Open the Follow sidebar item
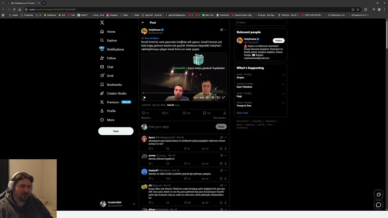Image resolution: width=388 pixels, height=218 pixels. click(108, 58)
